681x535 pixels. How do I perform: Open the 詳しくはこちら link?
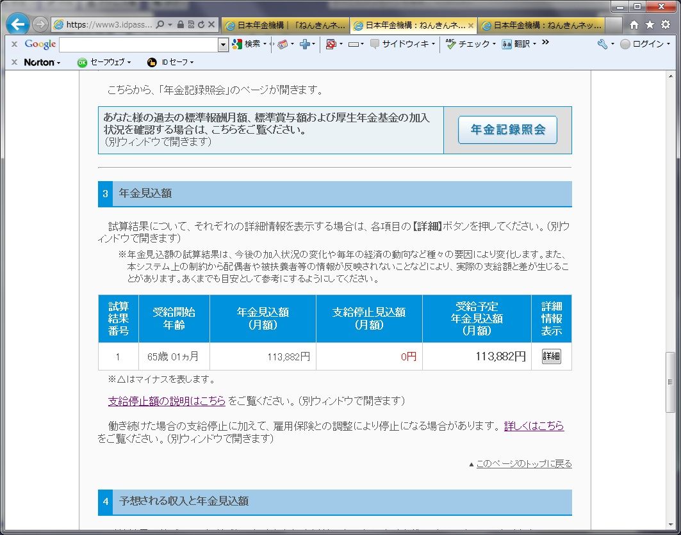(x=534, y=426)
